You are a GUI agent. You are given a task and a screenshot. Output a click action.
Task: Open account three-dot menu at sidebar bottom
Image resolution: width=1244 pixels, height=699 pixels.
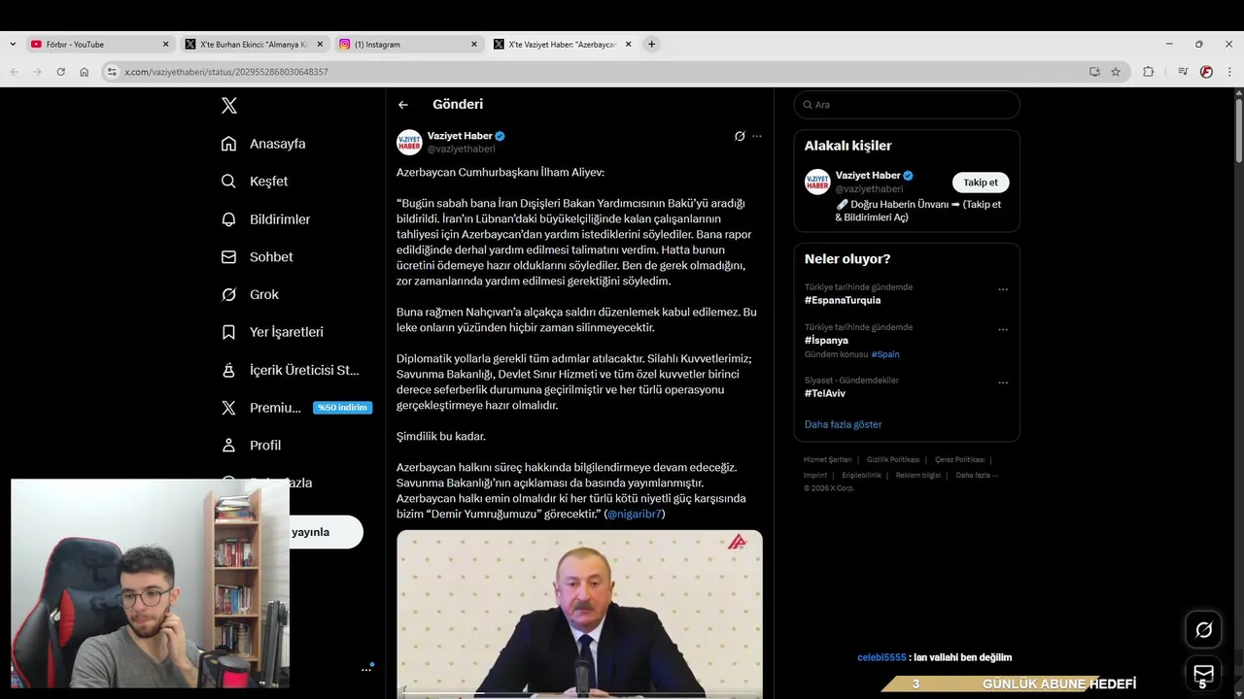tap(366, 668)
